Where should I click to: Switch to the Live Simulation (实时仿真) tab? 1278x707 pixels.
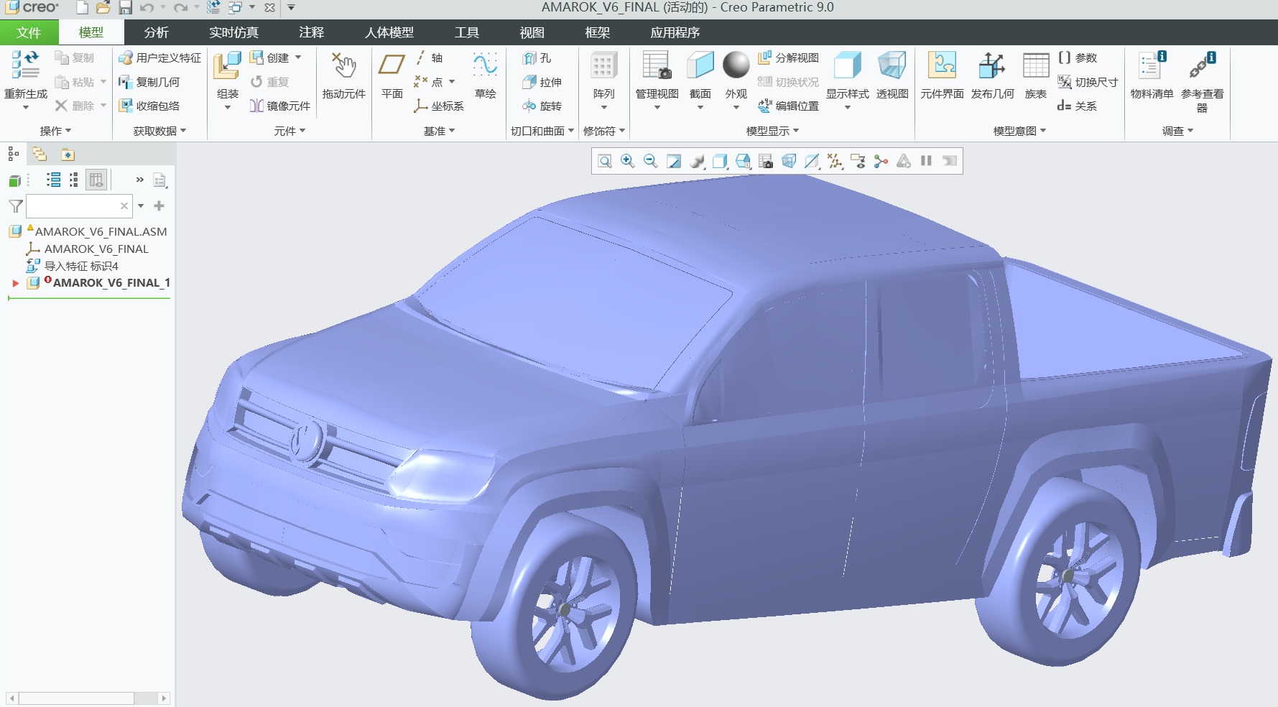pos(234,32)
